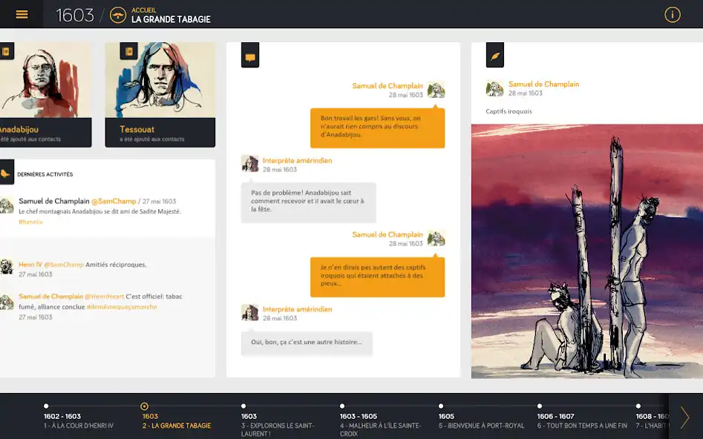Click the circular home bird icon
Viewport: 703px width, 439px height.
pos(118,15)
